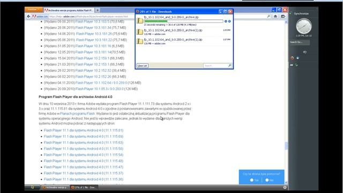Open Flash Player 10.2.152.26 link
The width and height of the screenshot is (343, 193).
point(93,77)
